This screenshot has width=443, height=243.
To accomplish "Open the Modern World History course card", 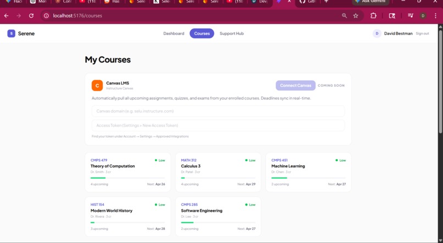I will tap(128, 217).
